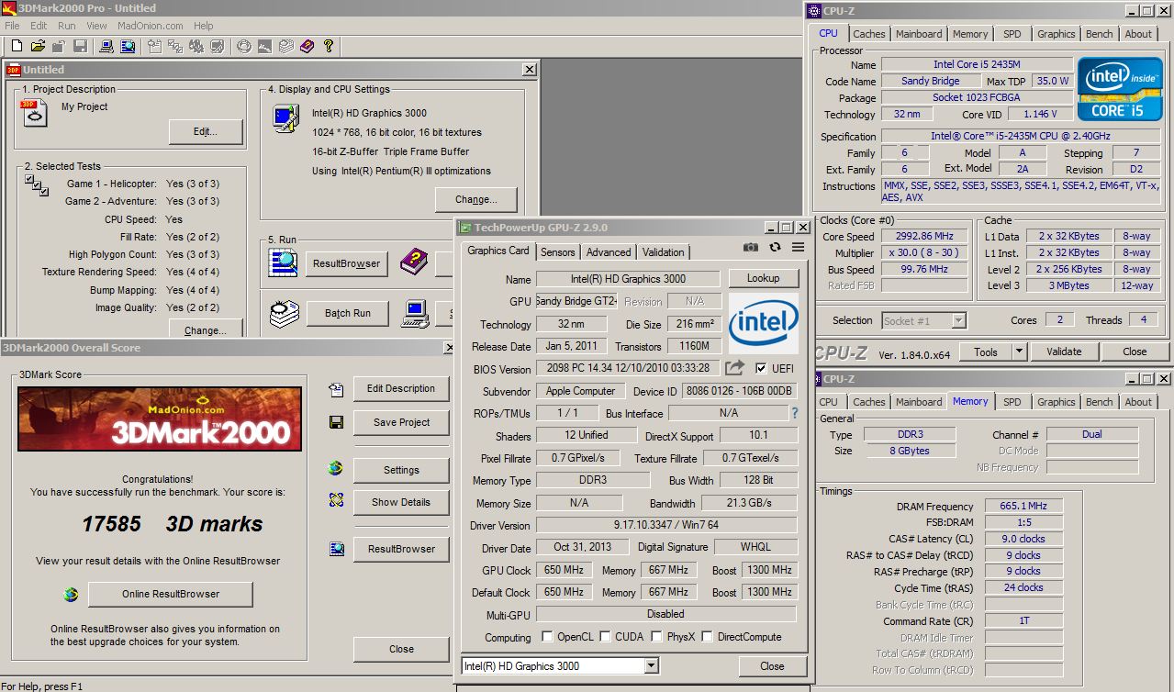
Task: Click the Selected Tests checkmarks icon
Action: point(38,185)
